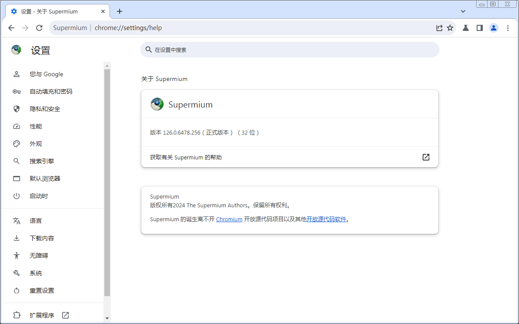Screen dimensions: 519x324
Task: Expand the tab search chevron
Action: 463,12
